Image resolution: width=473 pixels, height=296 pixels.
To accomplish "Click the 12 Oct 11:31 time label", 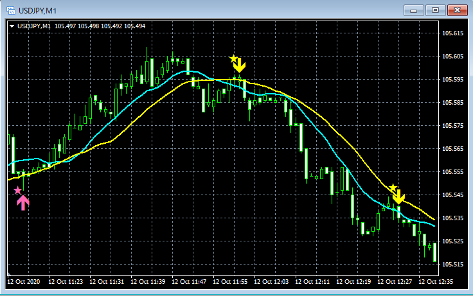I will point(107,281).
